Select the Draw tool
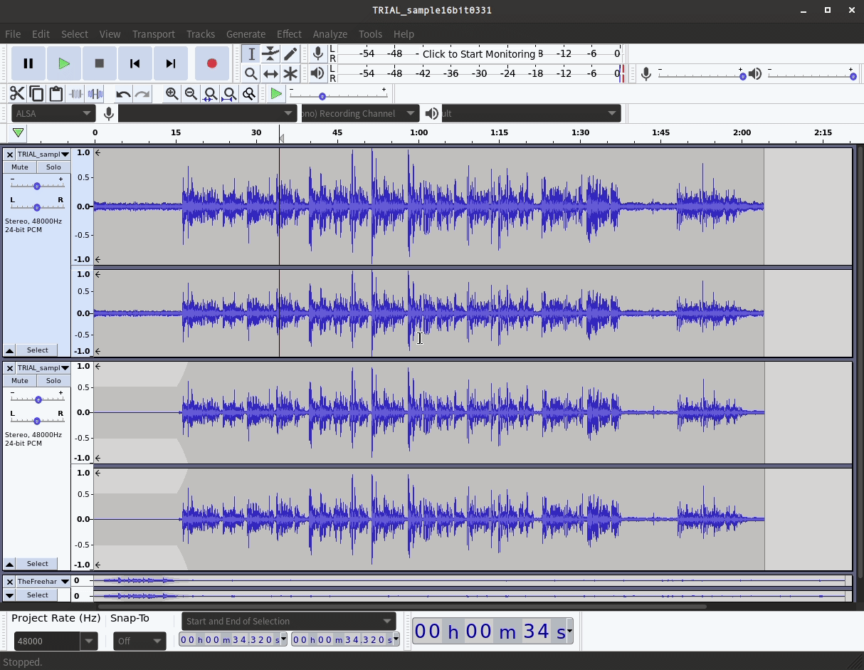This screenshot has height=670, width=864. pyautogui.click(x=290, y=53)
